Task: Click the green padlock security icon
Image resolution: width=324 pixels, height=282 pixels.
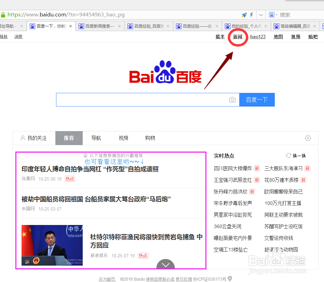Action: tap(3, 15)
